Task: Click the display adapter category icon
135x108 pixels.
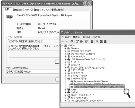Action: (69, 76)
